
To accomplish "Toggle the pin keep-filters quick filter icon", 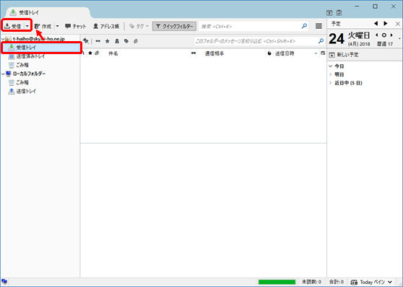I will click(x=86, y=41).
